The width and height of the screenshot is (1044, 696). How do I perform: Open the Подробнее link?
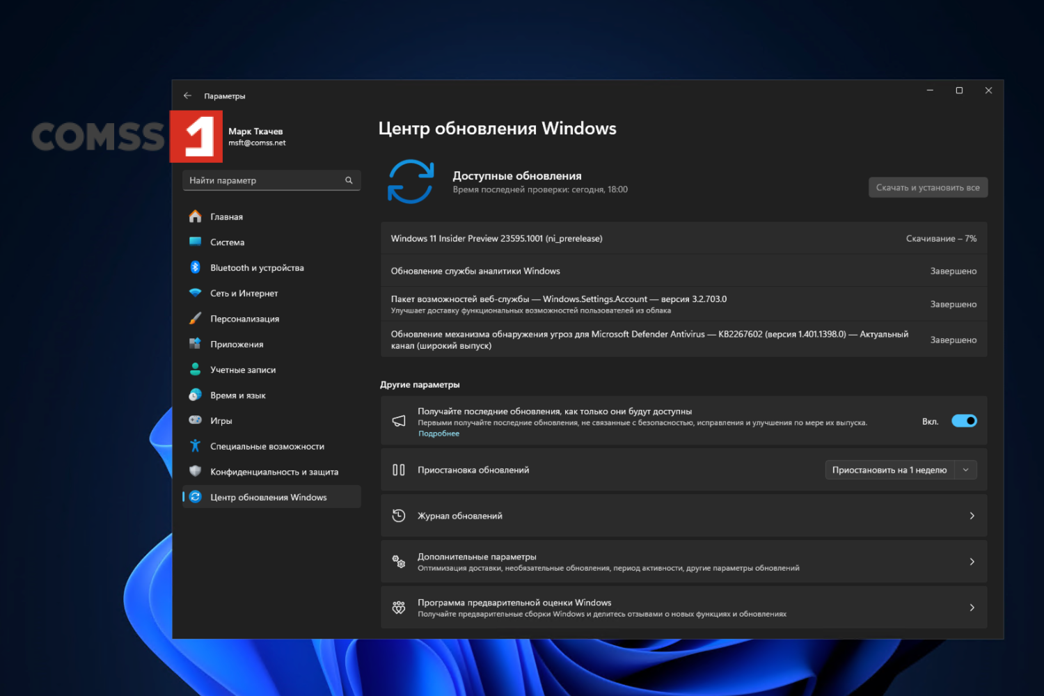click(x=438, y=433)
